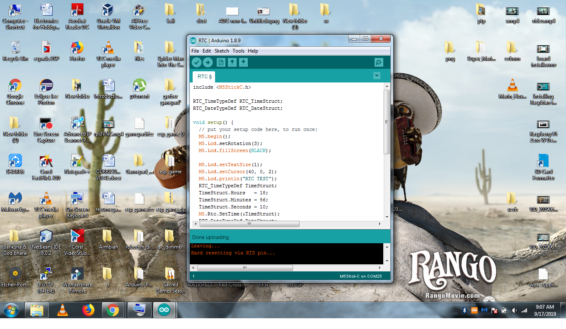The width and height of the screenshot is (566, 329).
Task: Click the 'TimeStruct.Hours = 18;' code line
Action: pos(233,193)
